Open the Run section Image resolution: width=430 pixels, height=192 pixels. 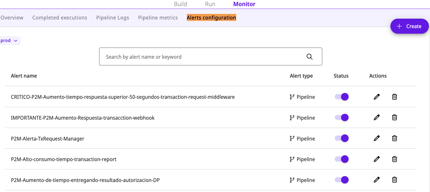click(210, 4)
